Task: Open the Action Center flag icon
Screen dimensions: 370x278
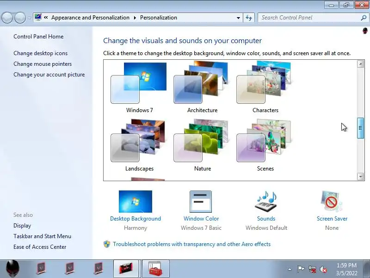Action: tap(300, 269)
